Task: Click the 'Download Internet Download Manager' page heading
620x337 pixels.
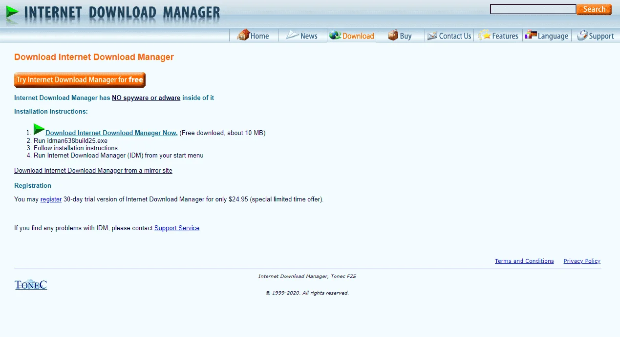Action: click(94, 57)
